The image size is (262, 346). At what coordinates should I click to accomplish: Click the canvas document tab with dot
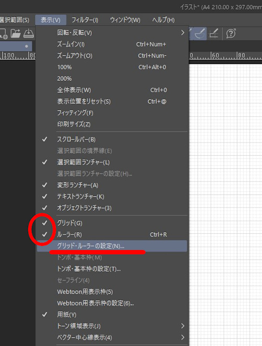(x=16, y=46)
